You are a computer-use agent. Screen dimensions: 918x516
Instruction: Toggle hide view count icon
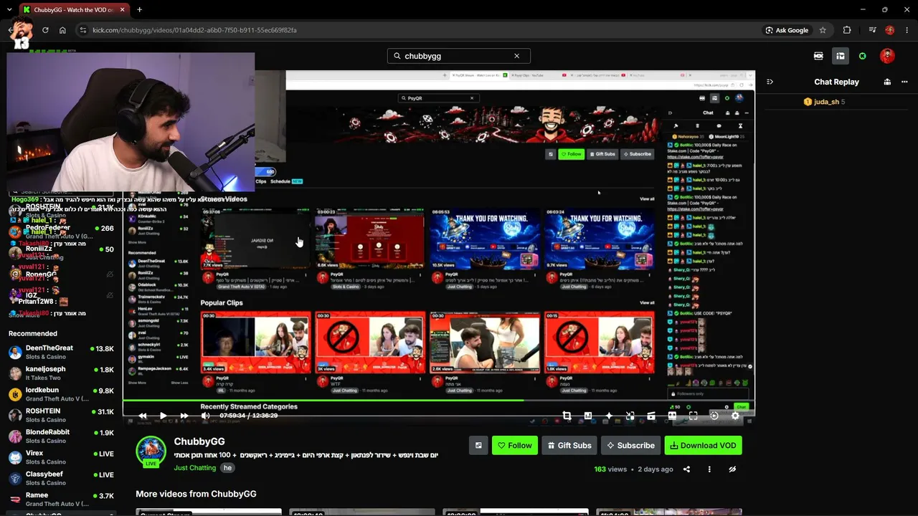pos(732,469)
